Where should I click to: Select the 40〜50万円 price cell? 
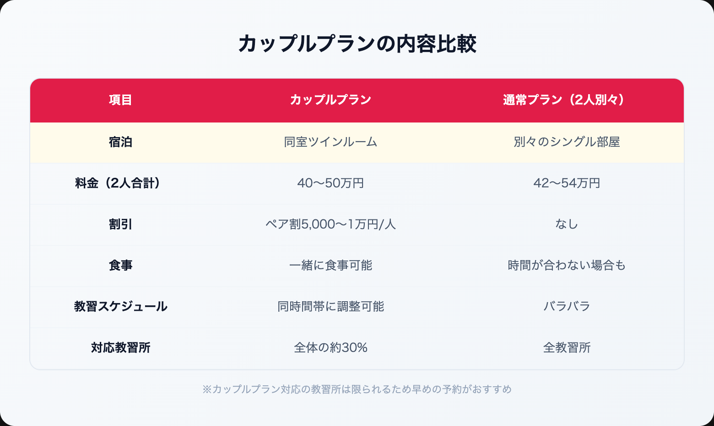tap(330, 183)
